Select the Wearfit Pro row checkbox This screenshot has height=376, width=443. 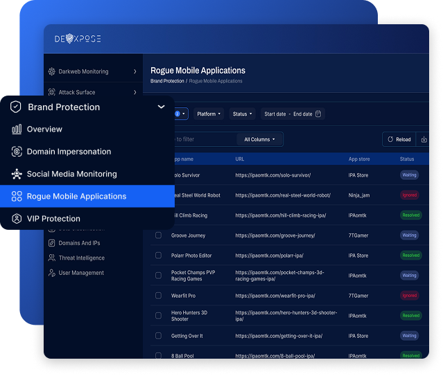pyautogui.click(x=158, y=296)
